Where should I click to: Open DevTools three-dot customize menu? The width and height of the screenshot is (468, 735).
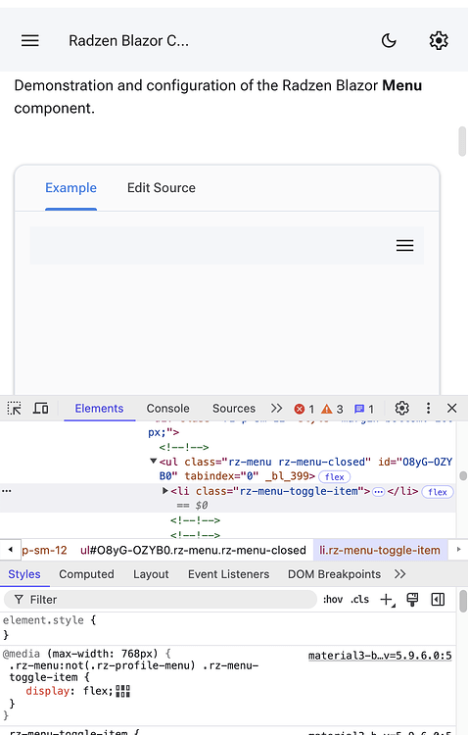tap(428, 409)
